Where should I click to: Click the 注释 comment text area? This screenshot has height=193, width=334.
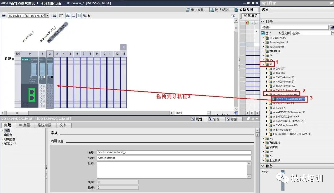172,170
